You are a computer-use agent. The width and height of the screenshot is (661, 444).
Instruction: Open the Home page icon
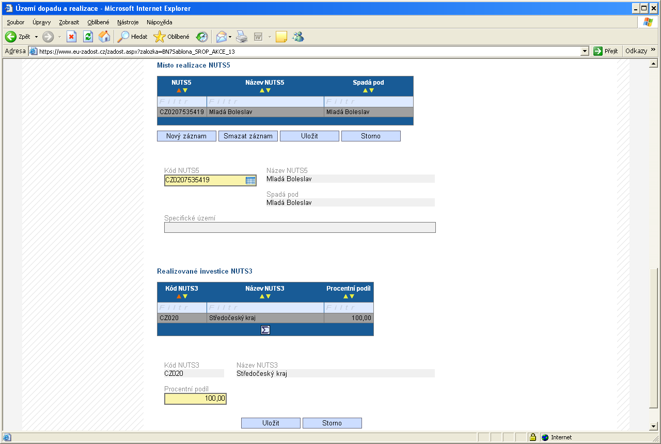coord(104,37)
